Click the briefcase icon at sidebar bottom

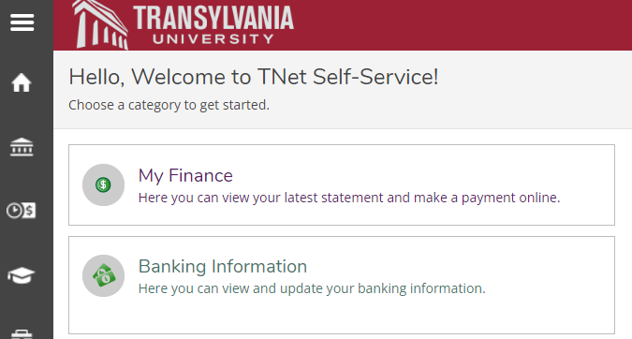pyautogui.click(x=22, y=334)
